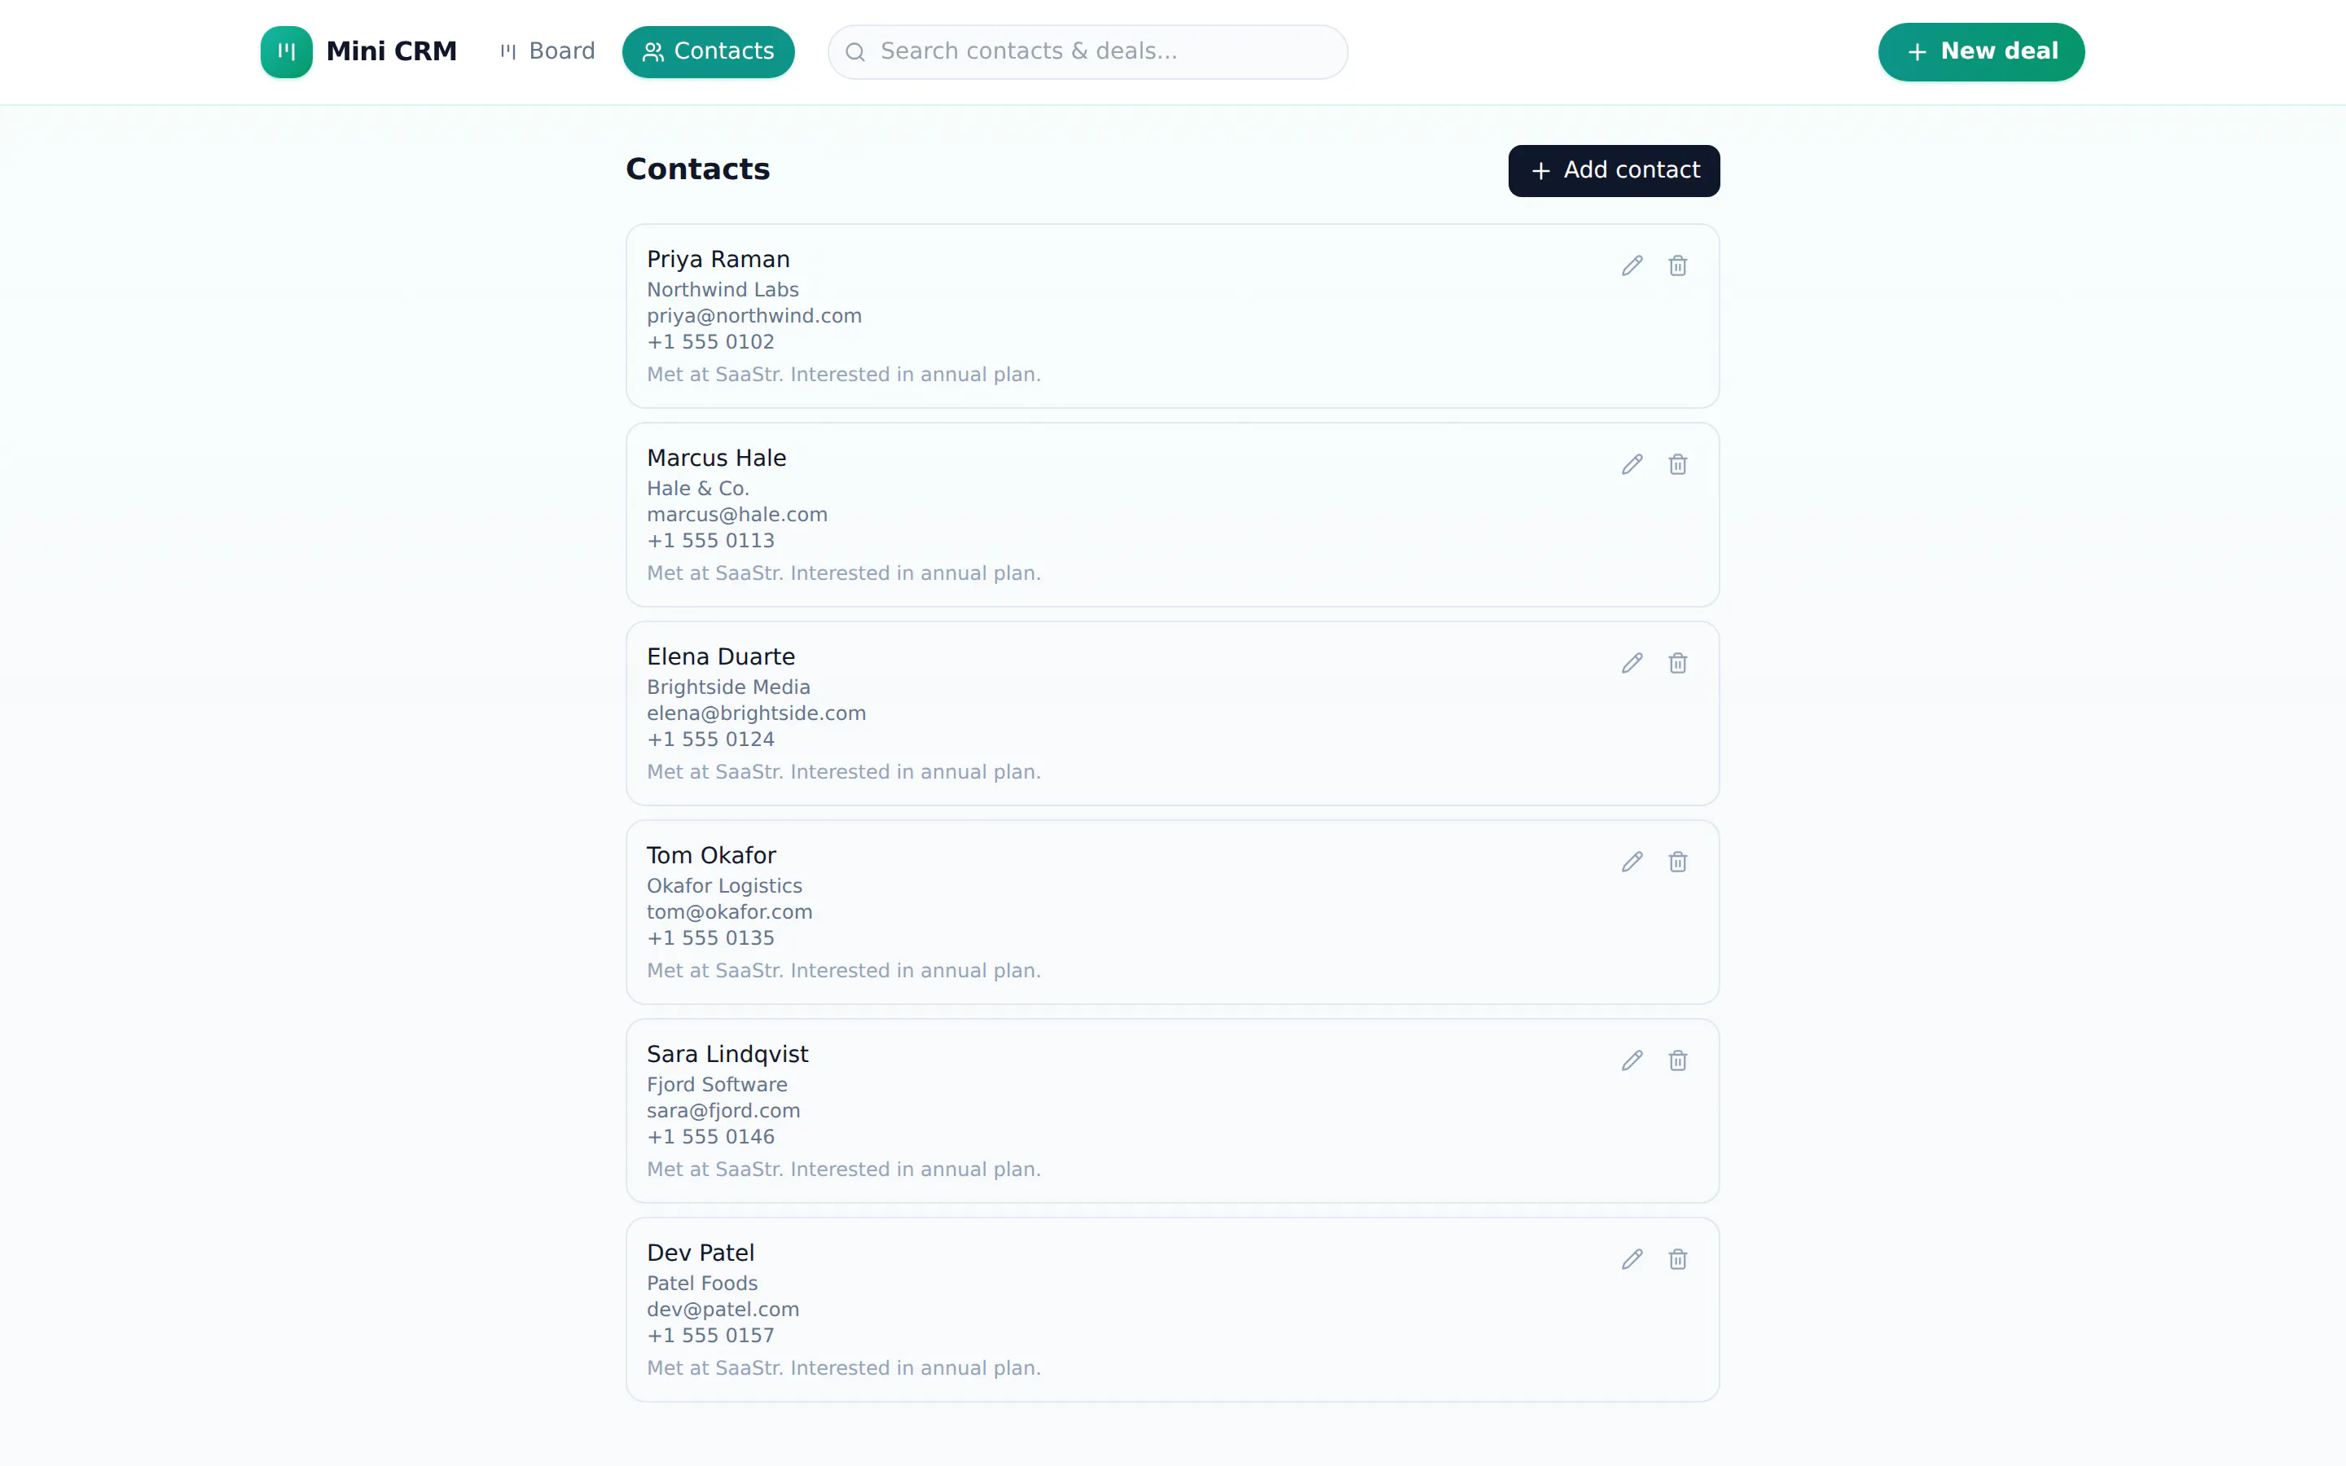Click the Sara Lindqvist name
Viewport: 2346px width, 1466px height.
coord(727,1054)
